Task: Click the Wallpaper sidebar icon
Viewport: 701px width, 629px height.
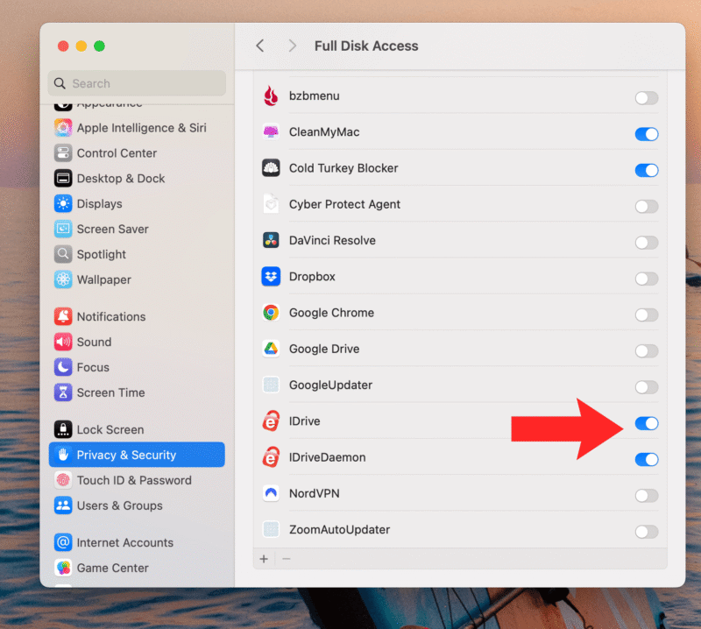Action: pos(63,279)
